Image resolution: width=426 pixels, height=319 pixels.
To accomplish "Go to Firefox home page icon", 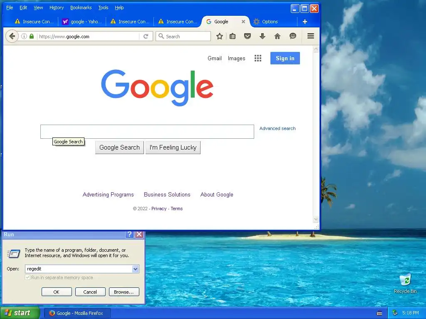I will 277,36.
